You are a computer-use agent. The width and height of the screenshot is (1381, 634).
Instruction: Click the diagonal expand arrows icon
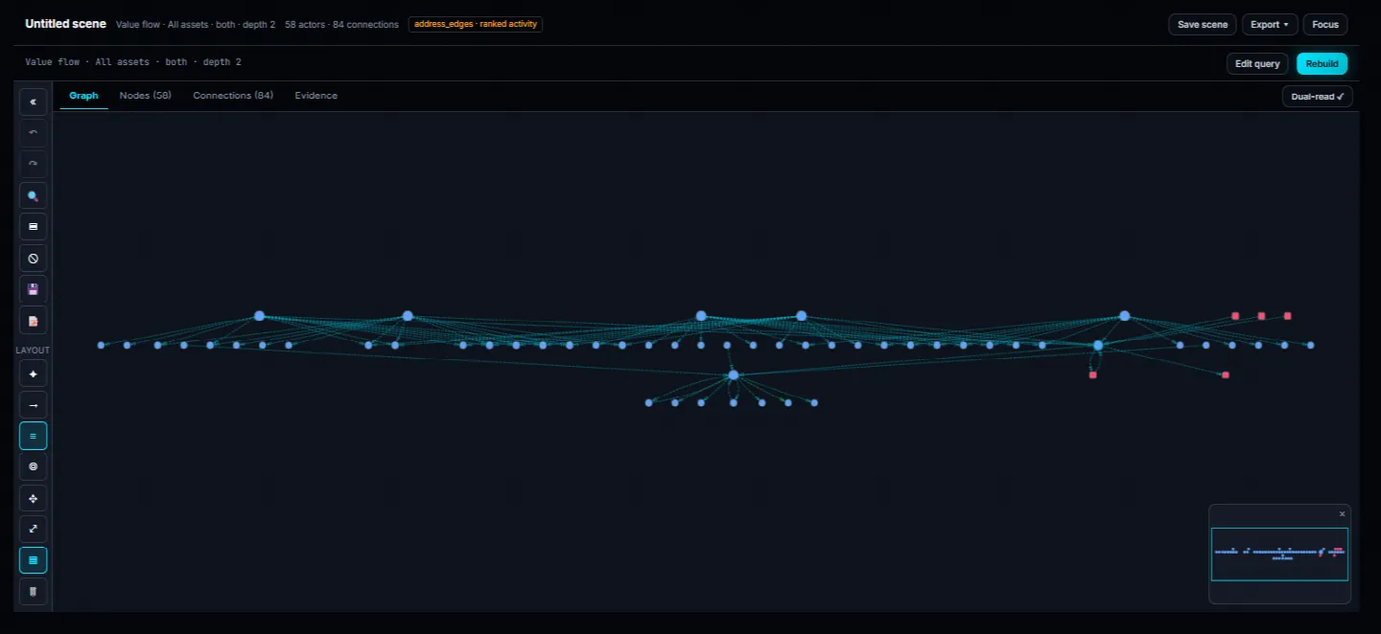[x=33, y=529]
